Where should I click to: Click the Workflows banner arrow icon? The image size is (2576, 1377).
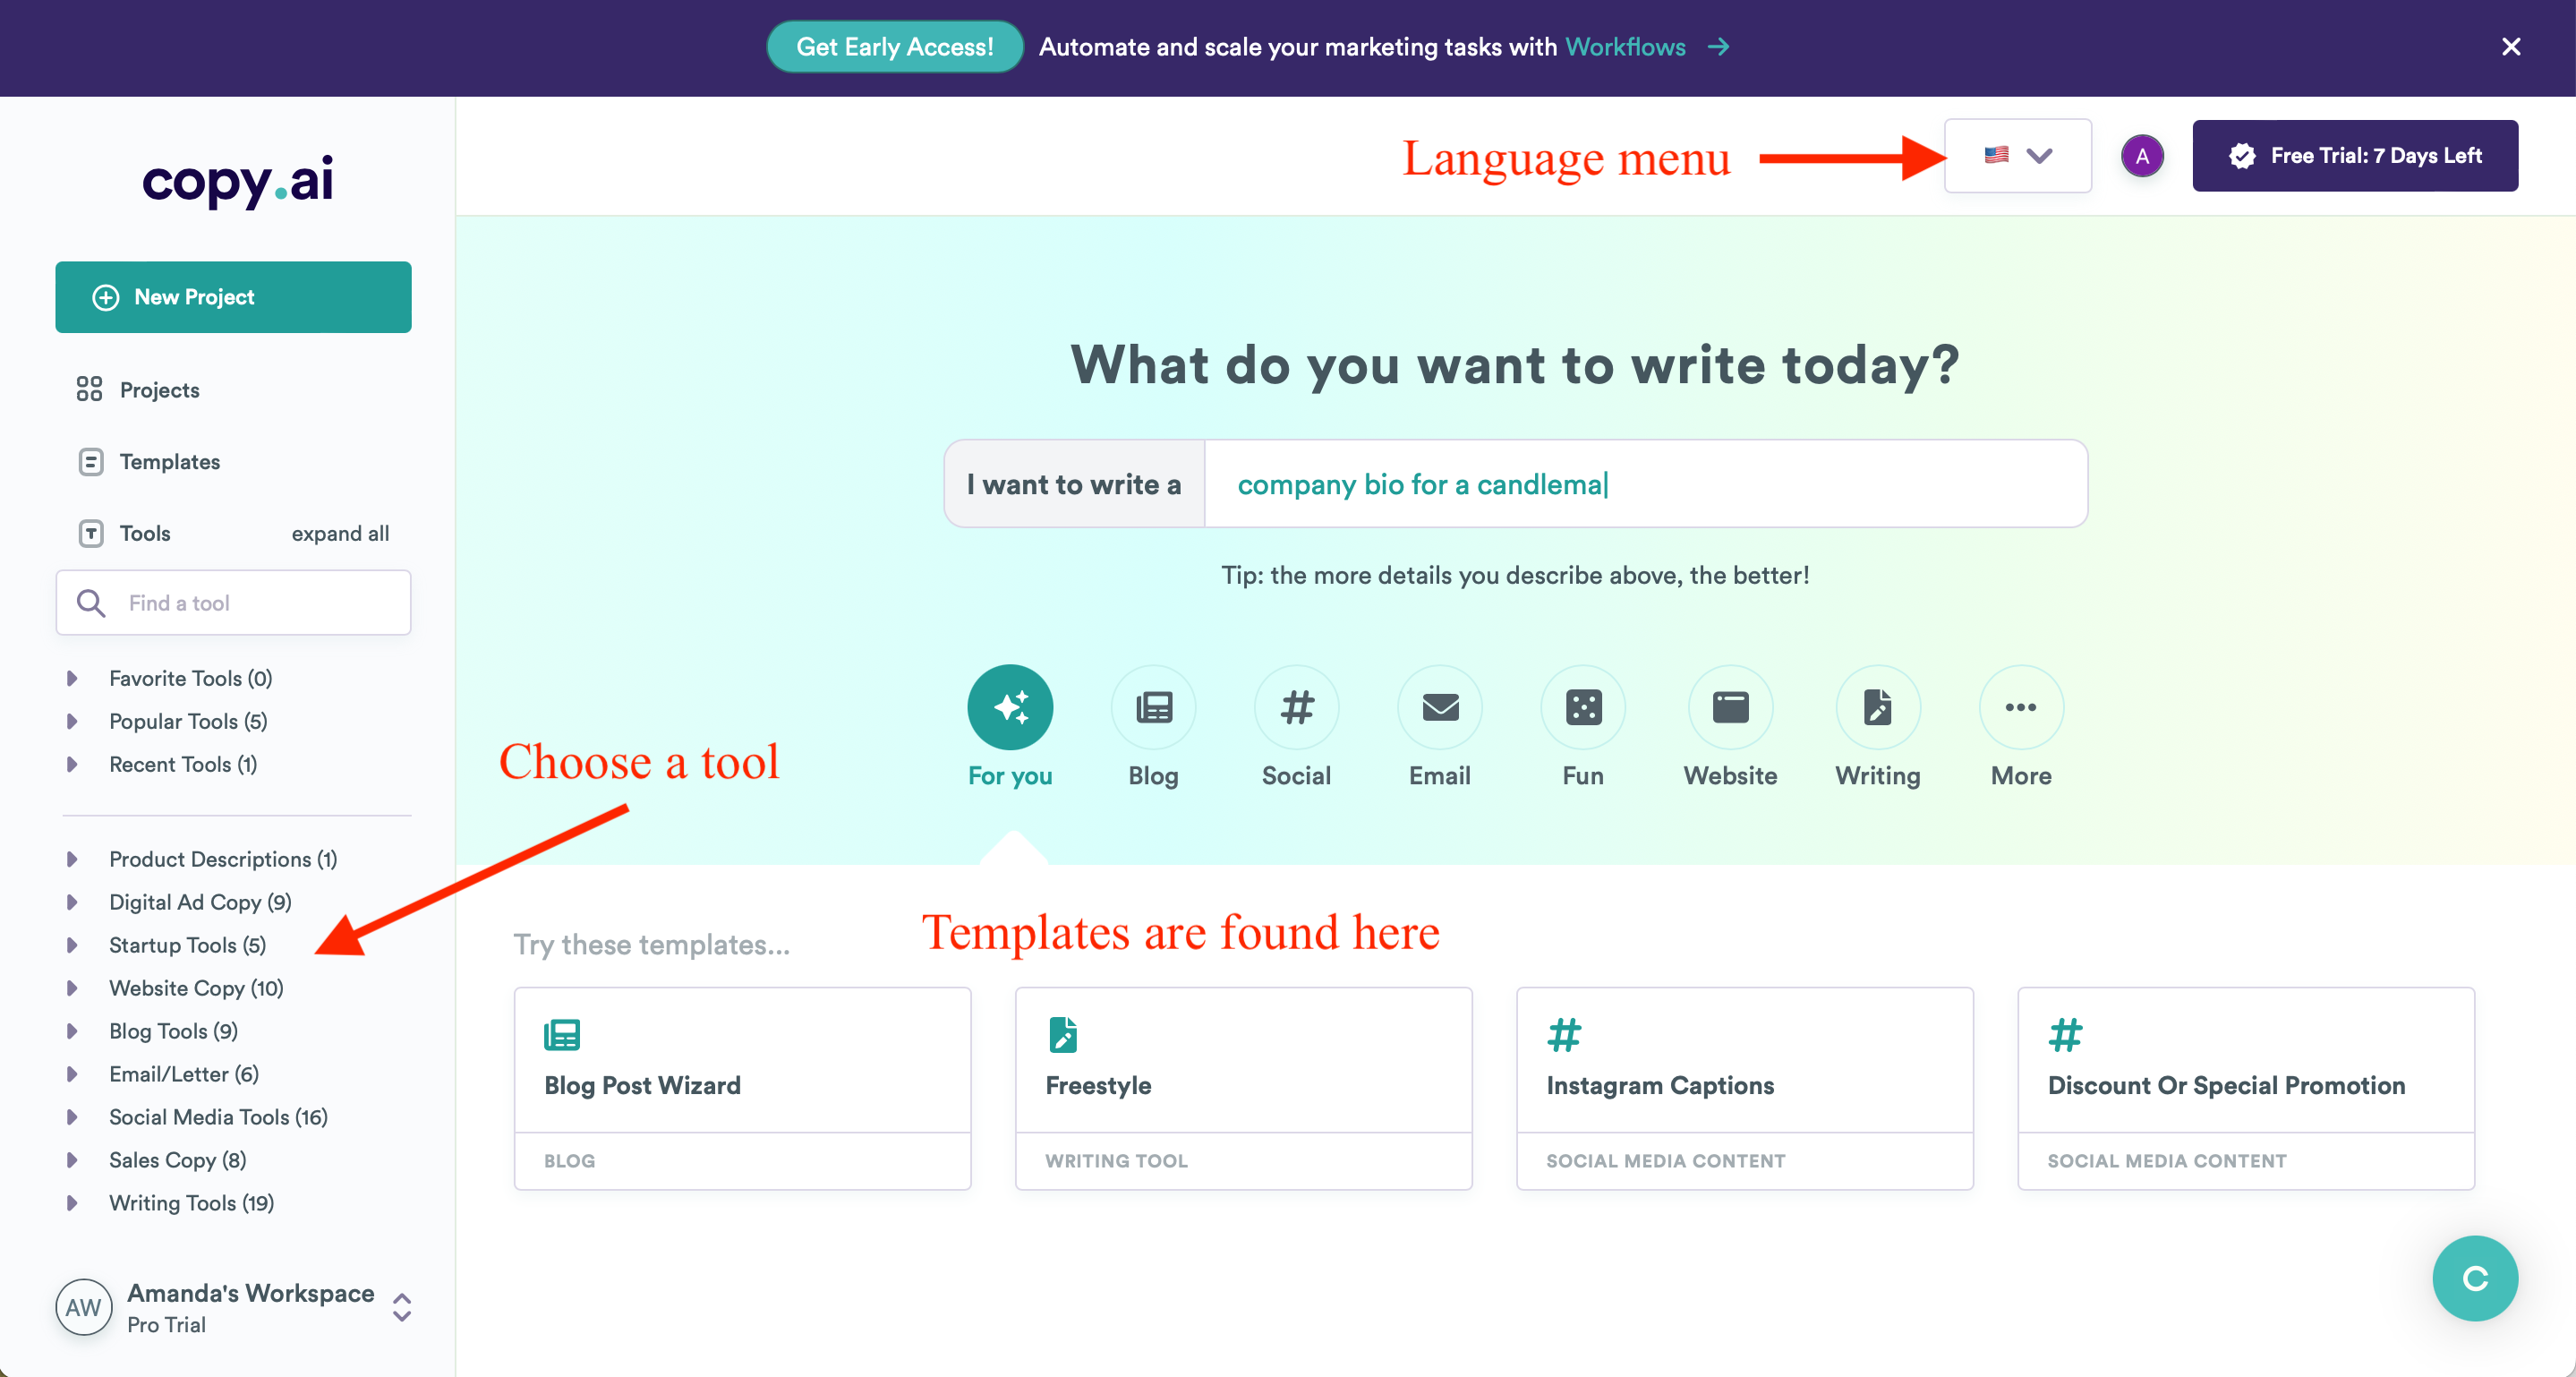coord(1718,47)
